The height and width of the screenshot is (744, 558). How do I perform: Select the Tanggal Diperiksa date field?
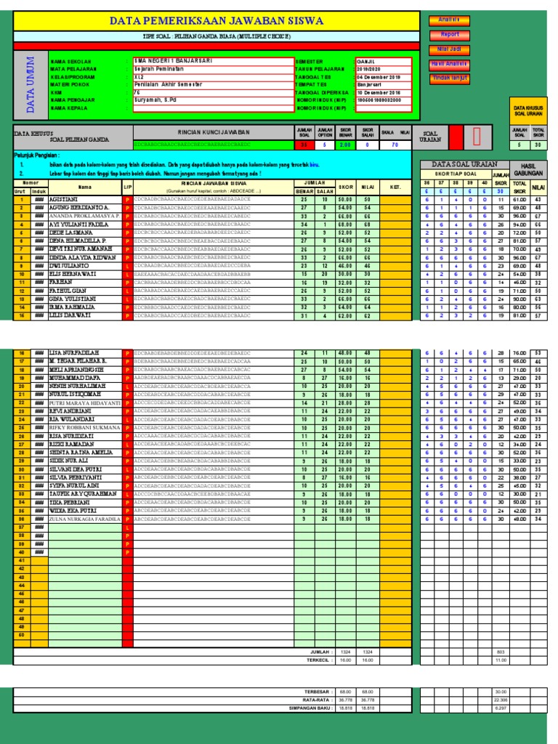coord(384,92)
